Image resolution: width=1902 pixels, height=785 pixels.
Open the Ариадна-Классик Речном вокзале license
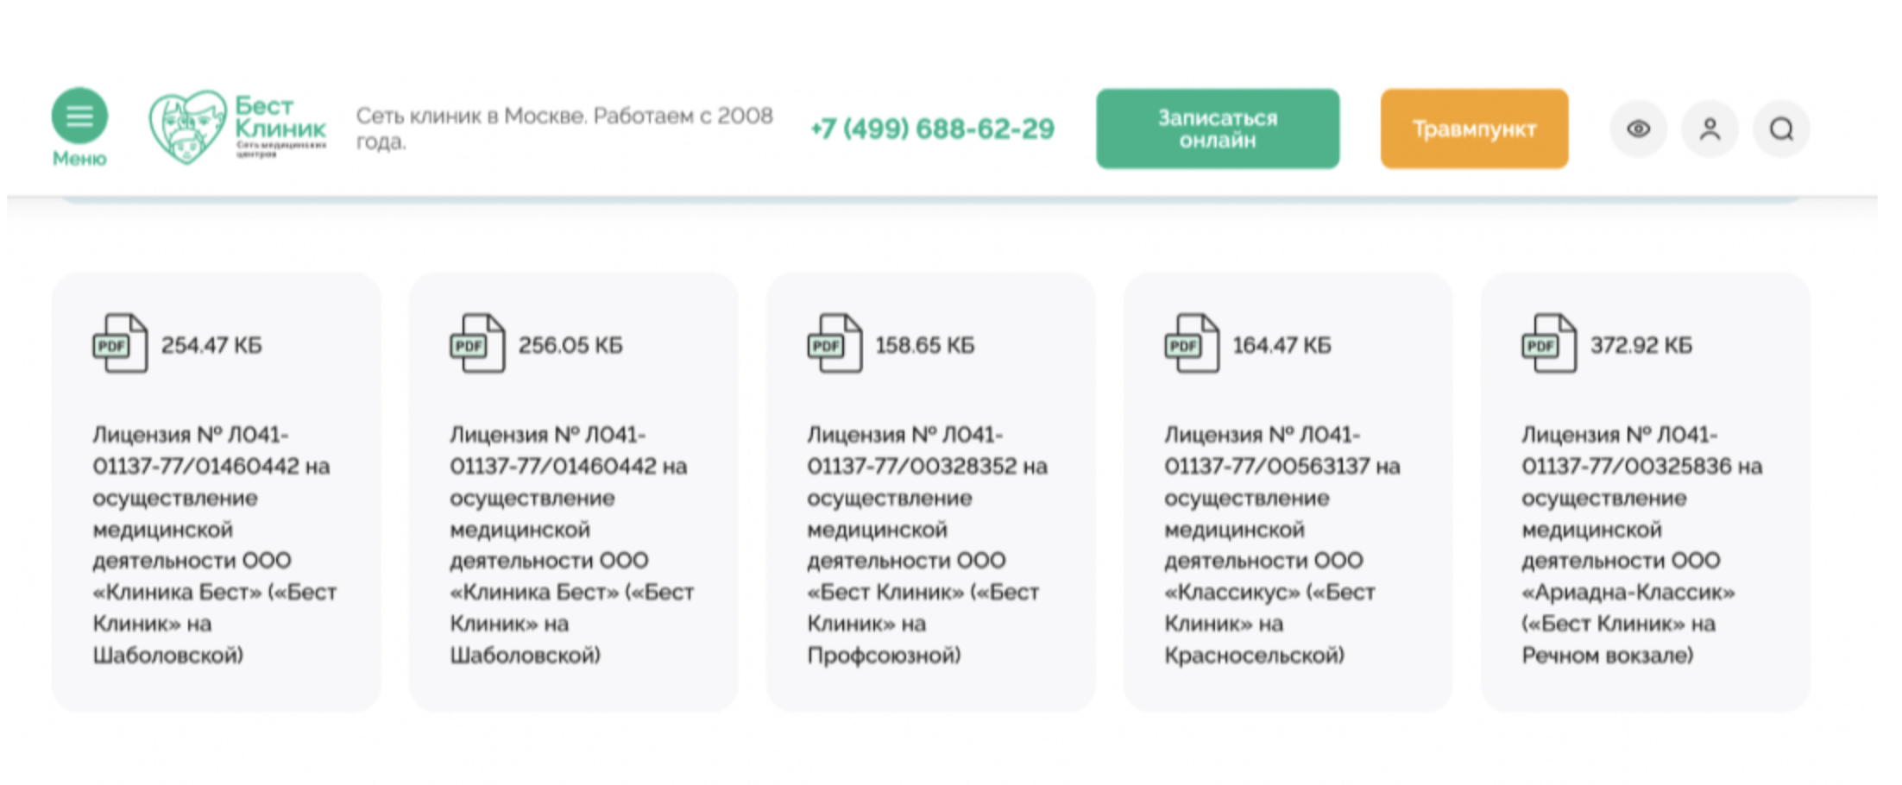(x=1641, y=544)
